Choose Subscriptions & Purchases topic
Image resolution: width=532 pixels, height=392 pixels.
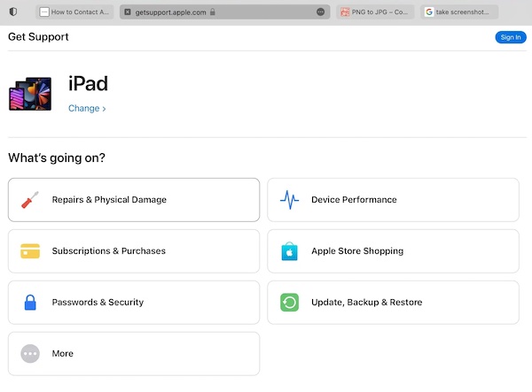[x=134, y=251]
